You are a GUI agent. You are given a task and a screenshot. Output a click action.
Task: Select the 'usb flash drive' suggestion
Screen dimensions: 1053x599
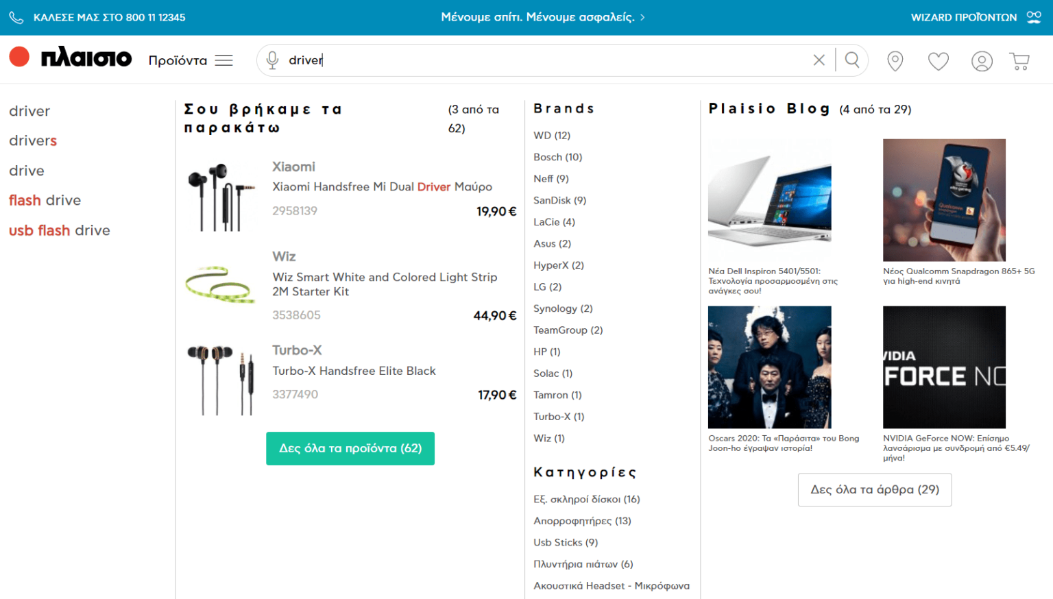59,230
